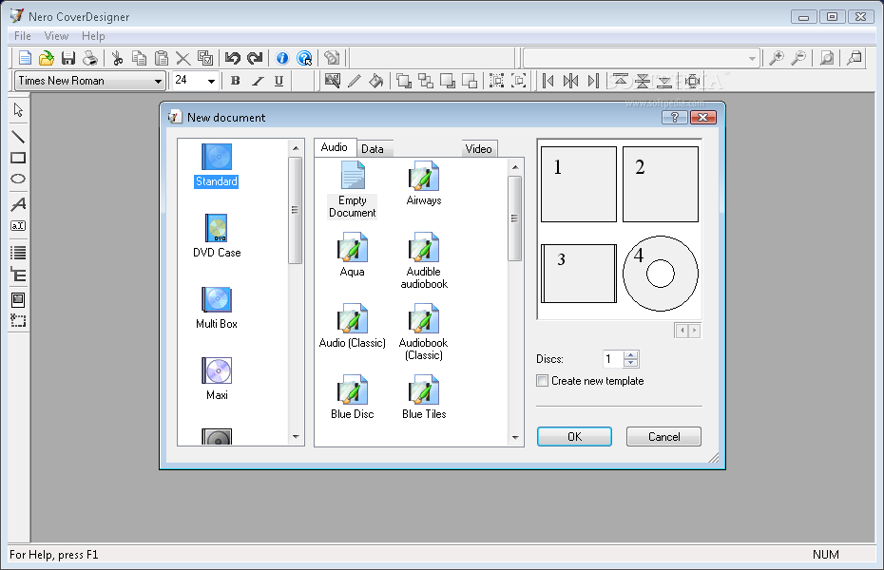Viewport: 884px width, 570px height.
Task: Open a file with the folder icon
Action: (x=47, y=58)
